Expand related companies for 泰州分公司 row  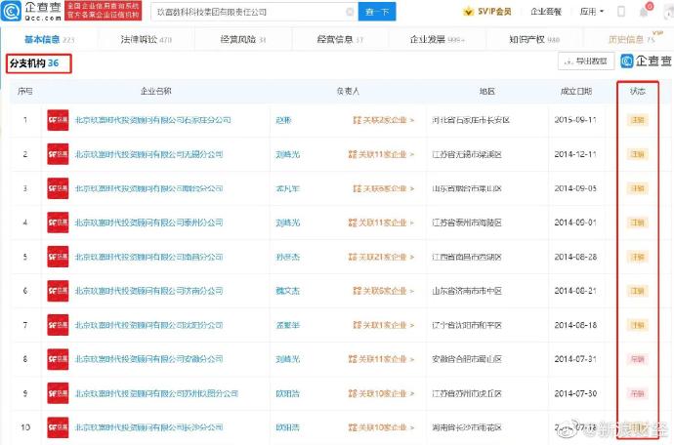coord(381,222)
